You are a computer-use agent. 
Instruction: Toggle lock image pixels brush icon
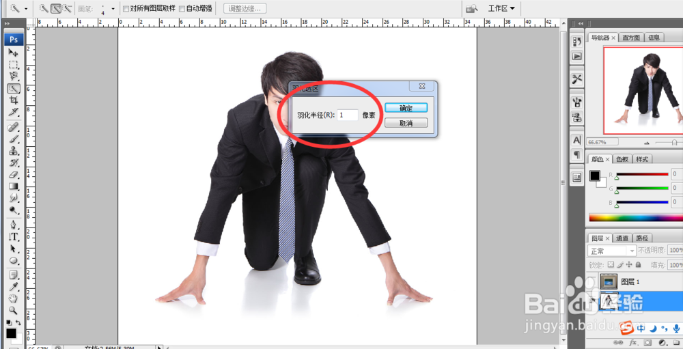pyautogui.click(x=620, y=264)
